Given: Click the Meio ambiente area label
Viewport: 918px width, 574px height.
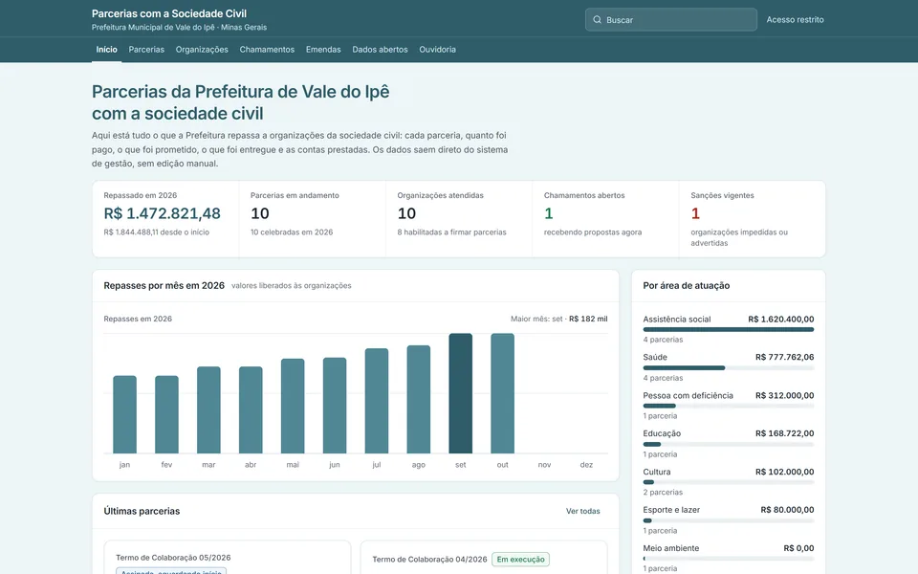Looking at the screenshot, I should click(x=671, y=549).
